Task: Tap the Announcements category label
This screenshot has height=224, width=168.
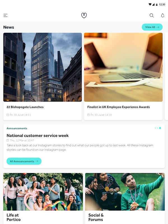Action: coord(17,128)
